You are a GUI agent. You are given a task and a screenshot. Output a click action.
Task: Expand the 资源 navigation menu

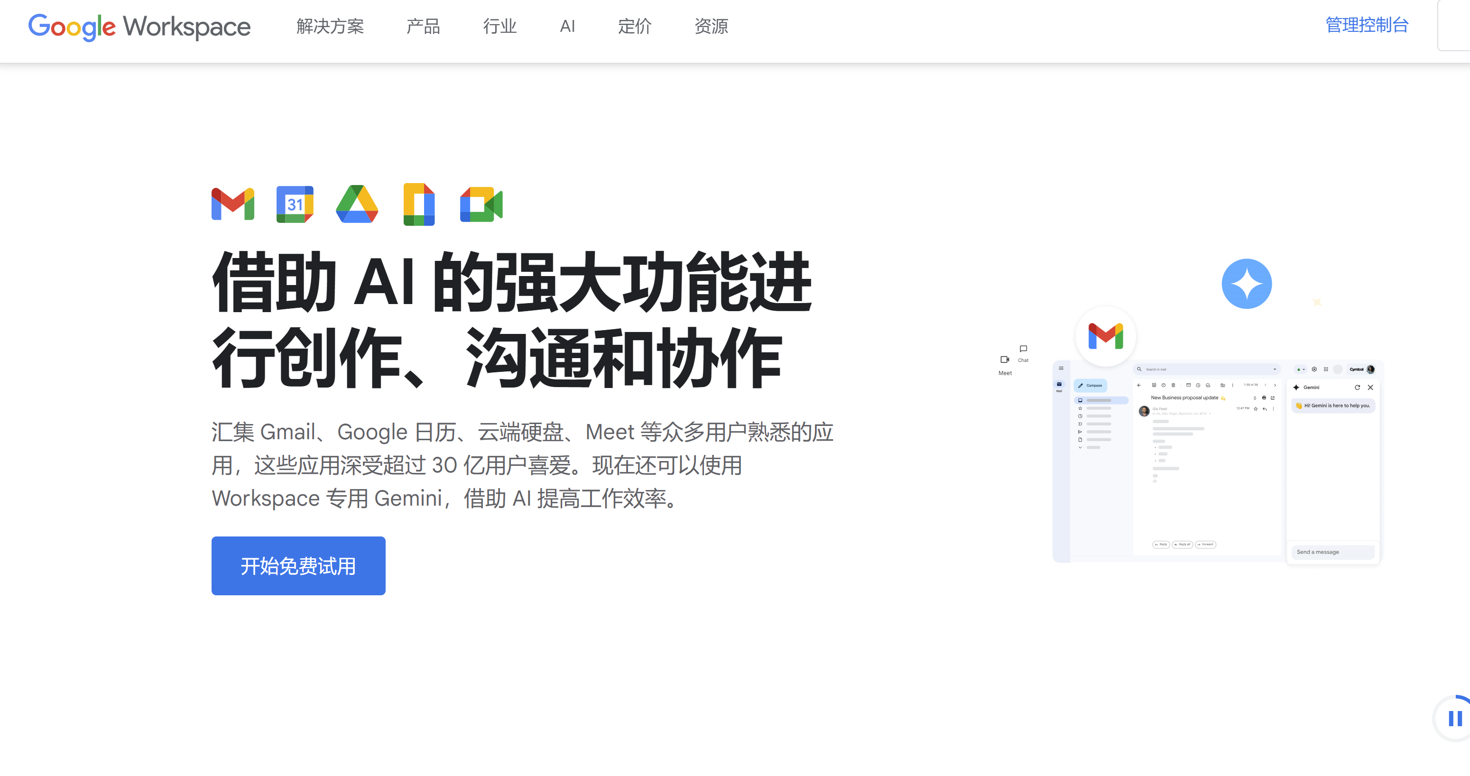point(711,26)
